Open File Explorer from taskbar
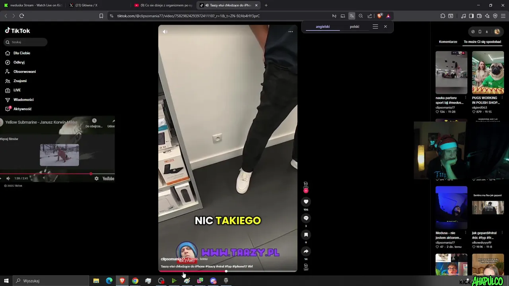The image size is (509, 286). (x=96, y=281)
